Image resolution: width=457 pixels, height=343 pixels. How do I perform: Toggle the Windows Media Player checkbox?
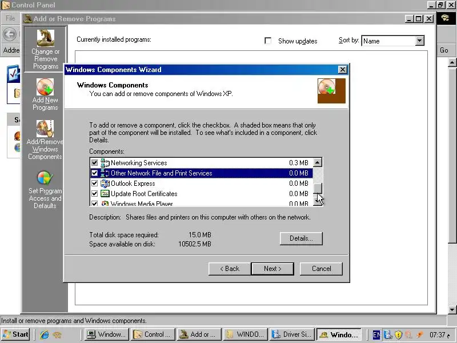click(x=94, y=204)
